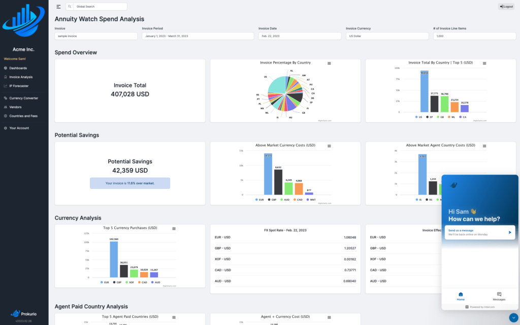The width and height of the screenshot is (520, 325).
Task: Toggle GBP in Top 5 Currency Purchases legend
Action: click(x=117, y=282)
